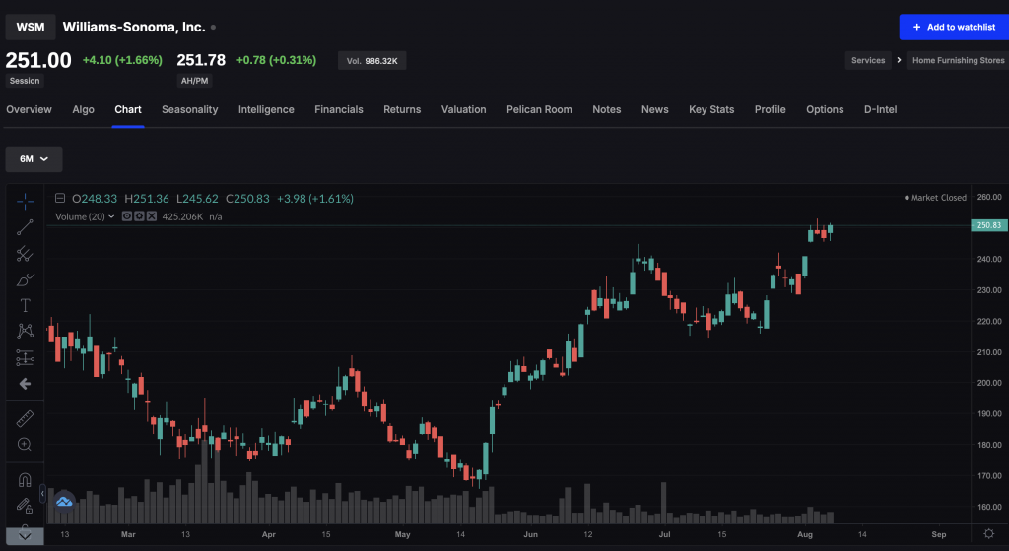Viewport: 1009px width, 551px height.
Task: Click the C250.83 close value in legend
Action: (247, 199)
